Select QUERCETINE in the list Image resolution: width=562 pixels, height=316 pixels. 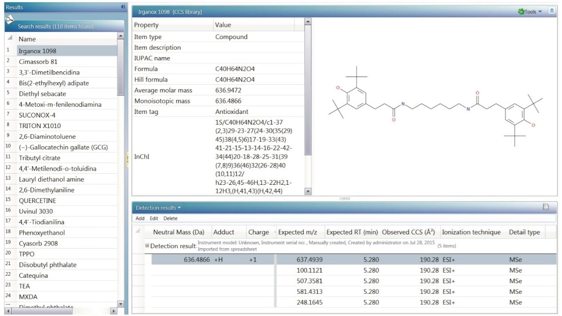click(x=67, y=200)
